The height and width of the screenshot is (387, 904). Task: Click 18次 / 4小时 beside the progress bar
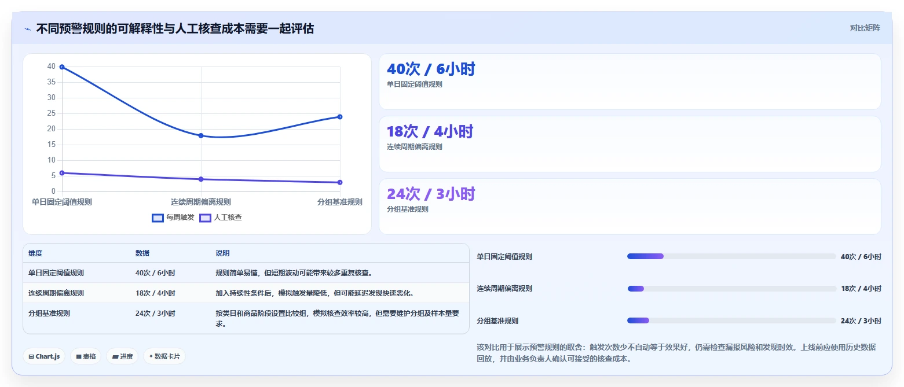coord(861,289)
